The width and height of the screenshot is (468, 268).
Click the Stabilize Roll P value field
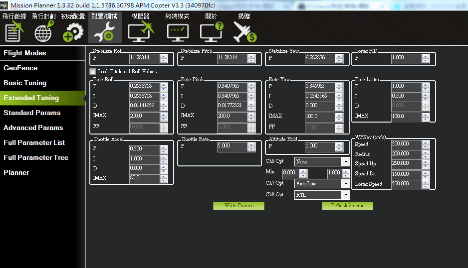coord(145,58)
